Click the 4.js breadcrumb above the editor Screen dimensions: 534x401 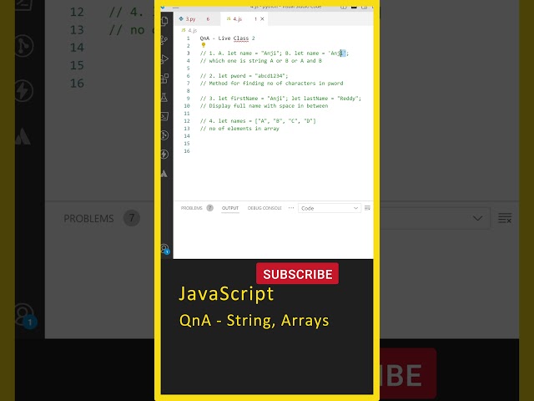(190, 30)
